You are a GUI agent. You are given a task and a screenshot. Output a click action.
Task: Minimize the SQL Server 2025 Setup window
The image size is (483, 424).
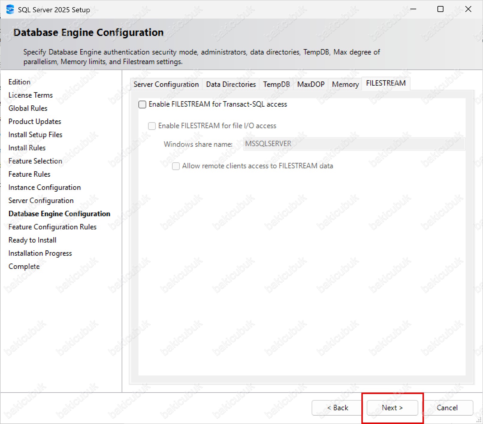point(413,9)
